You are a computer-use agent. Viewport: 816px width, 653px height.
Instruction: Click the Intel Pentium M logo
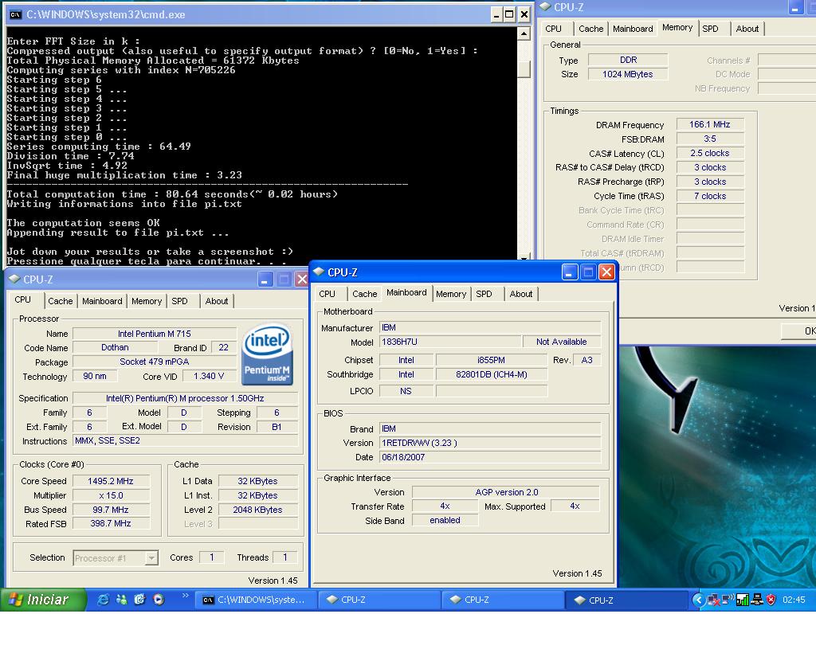click(x=267, y=354)
